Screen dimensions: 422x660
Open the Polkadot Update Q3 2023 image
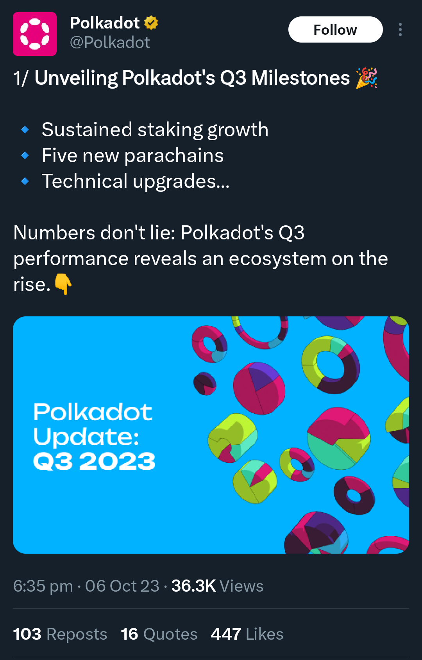(x=211, y=435)
